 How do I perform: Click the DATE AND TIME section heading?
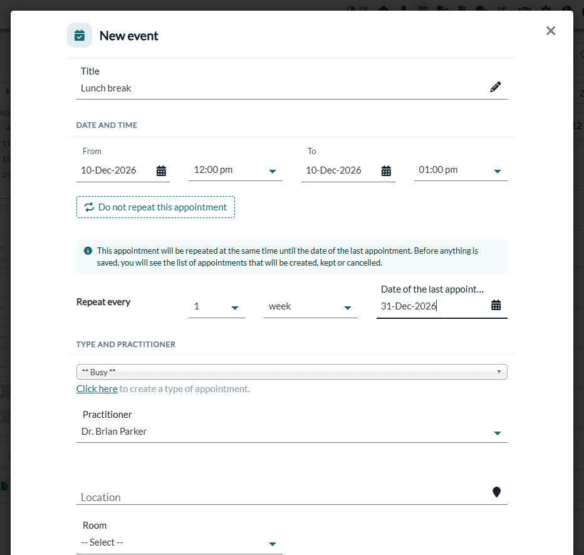pos(107,125)
